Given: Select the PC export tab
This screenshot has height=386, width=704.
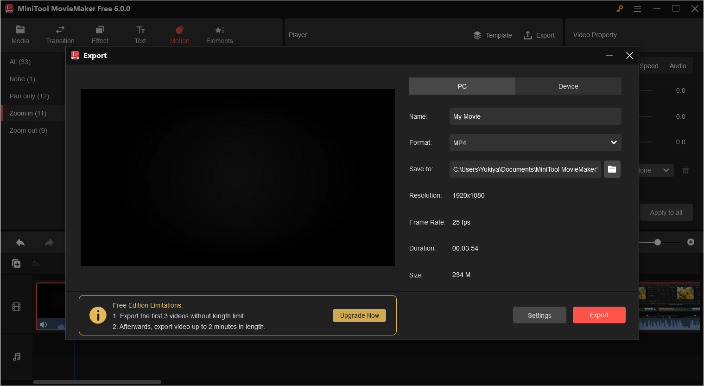Looking at the screenshot, I should (x=462, y=86).
